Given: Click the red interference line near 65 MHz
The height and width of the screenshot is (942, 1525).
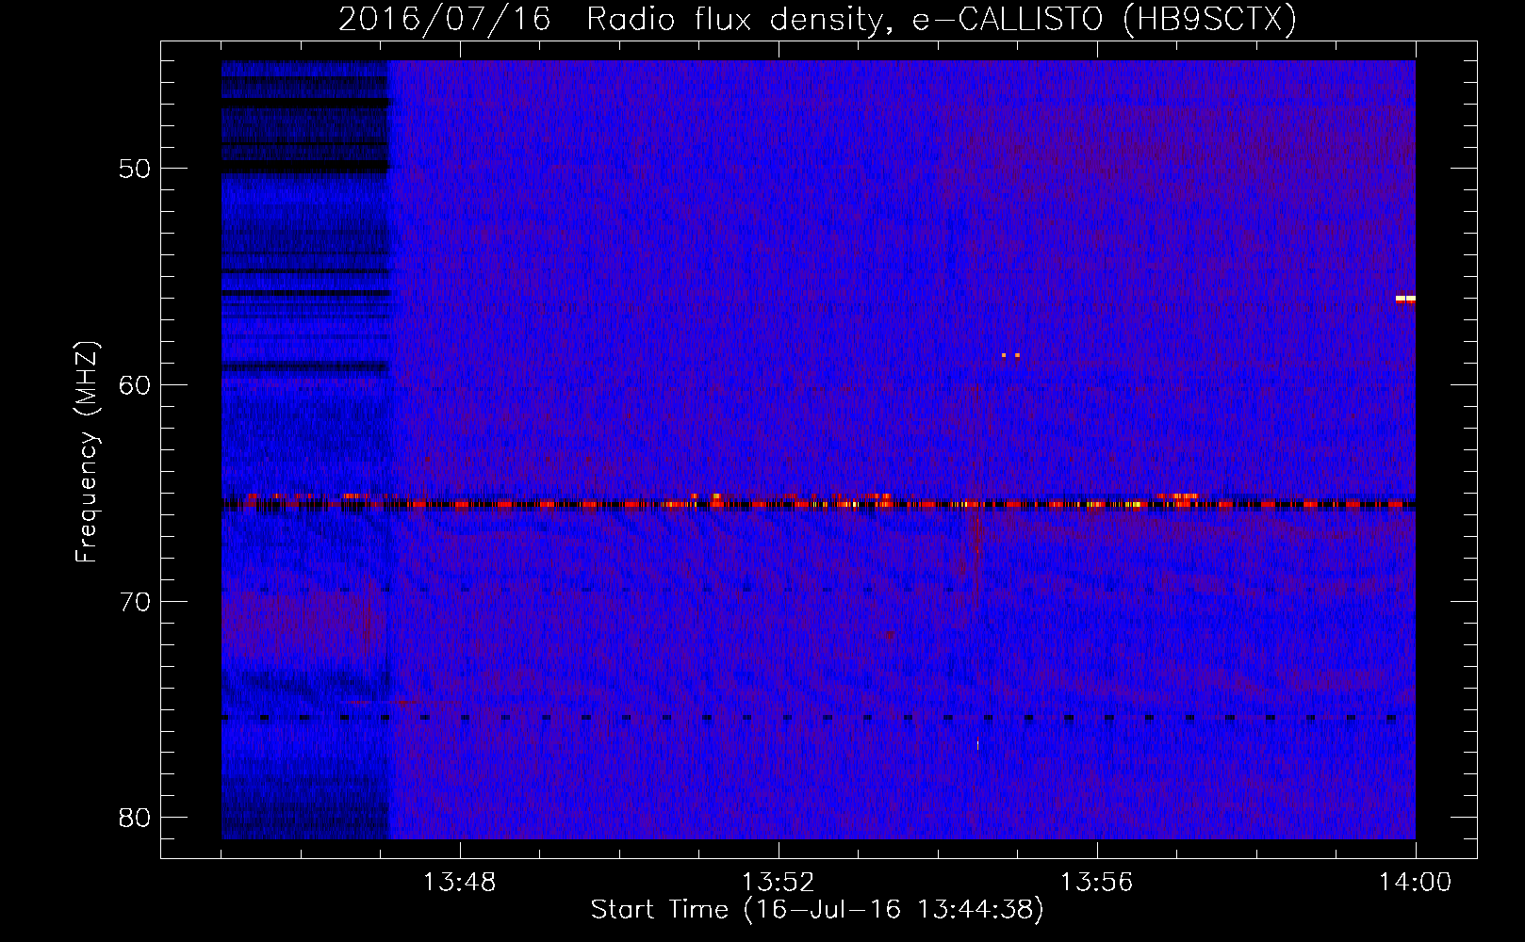Looking at the screenshot, I should [818, 504].
